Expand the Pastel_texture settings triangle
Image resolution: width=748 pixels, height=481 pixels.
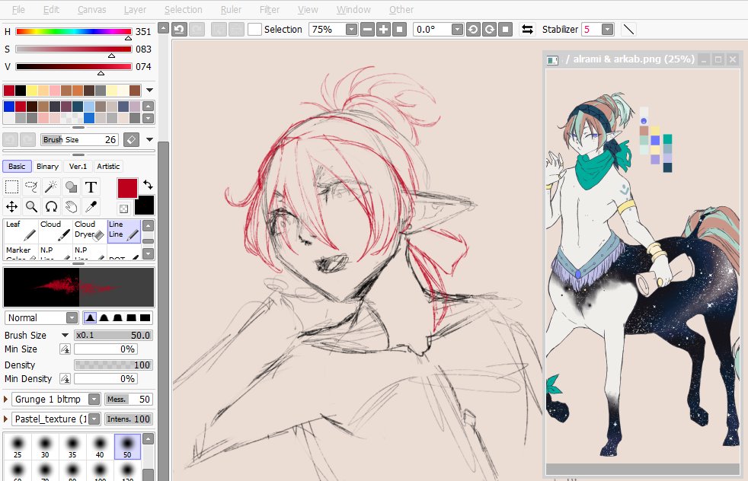pos(6,419)
